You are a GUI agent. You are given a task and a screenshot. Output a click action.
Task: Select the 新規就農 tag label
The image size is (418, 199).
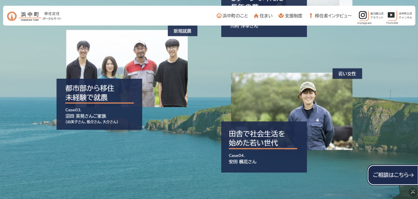[x=182, y=31]
